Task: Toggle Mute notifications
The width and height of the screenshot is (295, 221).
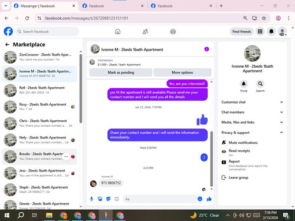Action: point(252,143)
